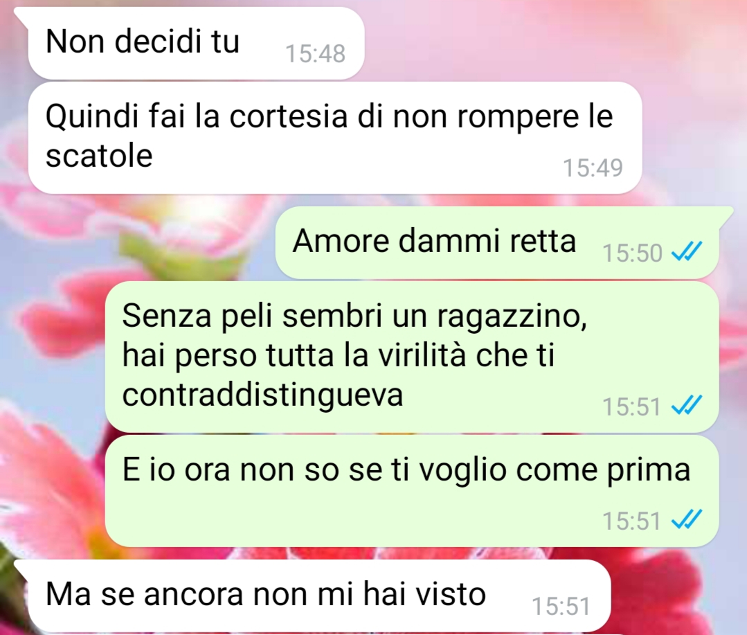Click the word 'scatole' in second message
Viewport: 747px width, 635px height.
point(99,156)
